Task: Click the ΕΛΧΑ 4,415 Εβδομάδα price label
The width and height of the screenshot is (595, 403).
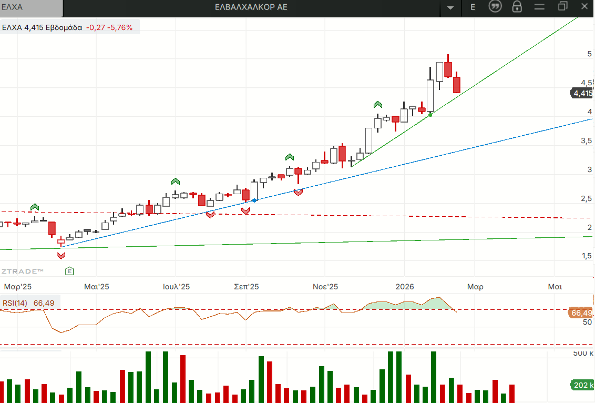Action: coord(42,27)
